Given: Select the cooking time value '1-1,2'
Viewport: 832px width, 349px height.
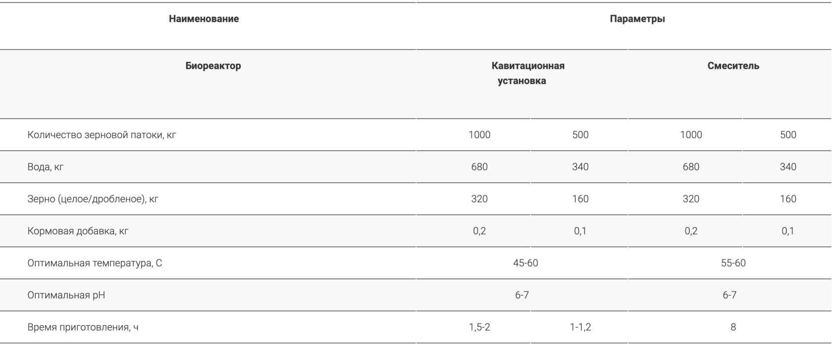Looking at the screenshot, I should coord(580,327).
